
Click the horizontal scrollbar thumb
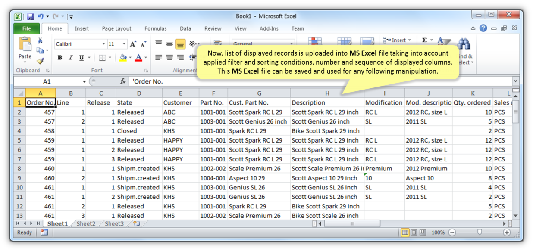point(352,224)
